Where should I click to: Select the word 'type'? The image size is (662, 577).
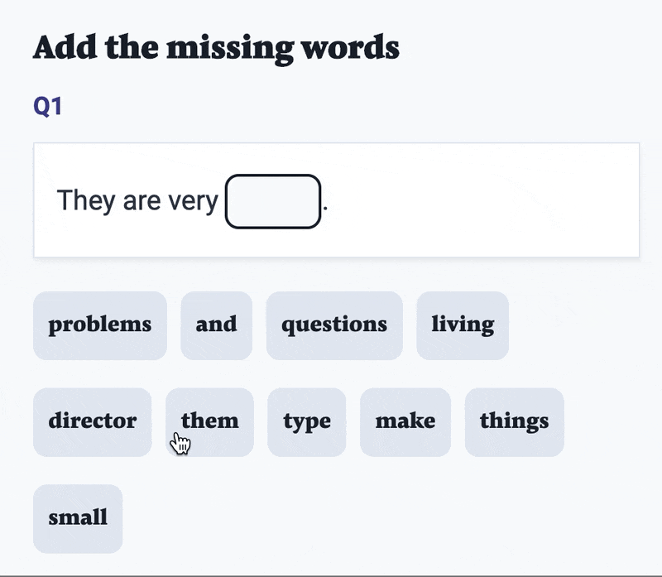coord(307,421)
